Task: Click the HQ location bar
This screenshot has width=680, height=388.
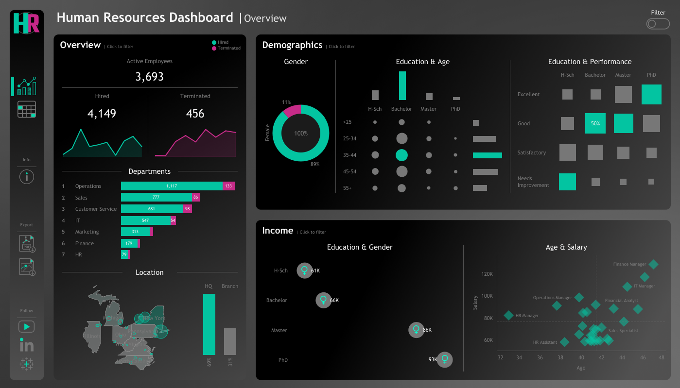Action: 209,324
